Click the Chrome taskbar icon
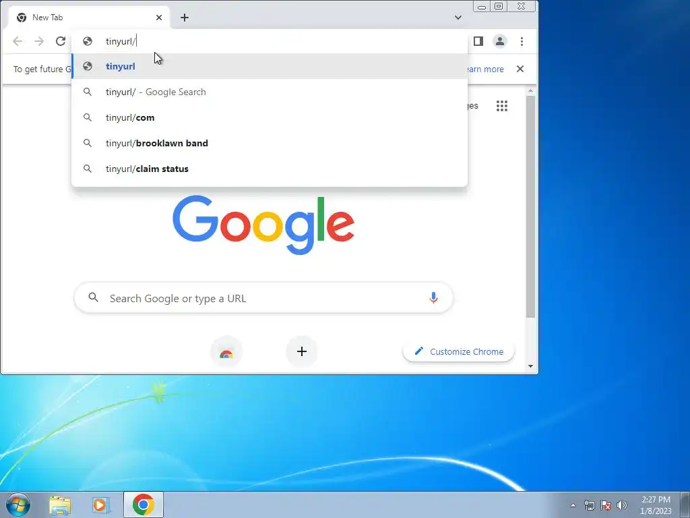This screenshot has width=690, height=518. pos(144,505)
